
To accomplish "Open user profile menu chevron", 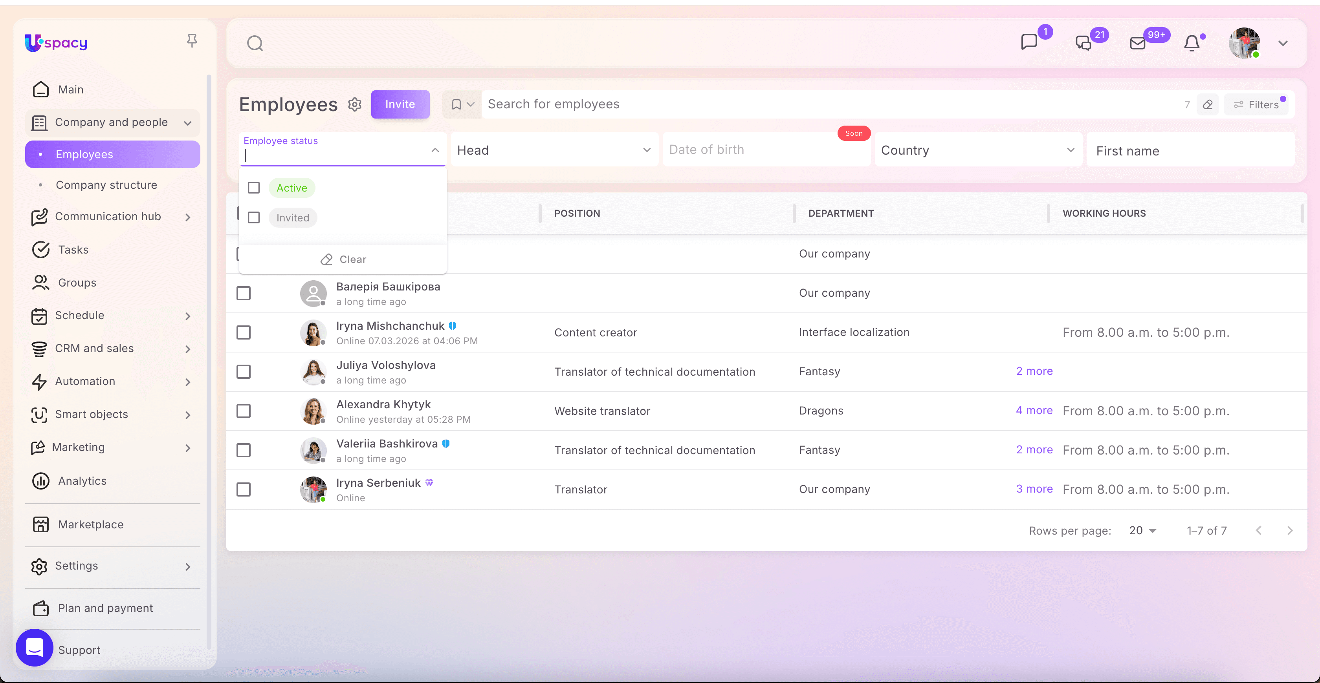I will click(1283, 44).
